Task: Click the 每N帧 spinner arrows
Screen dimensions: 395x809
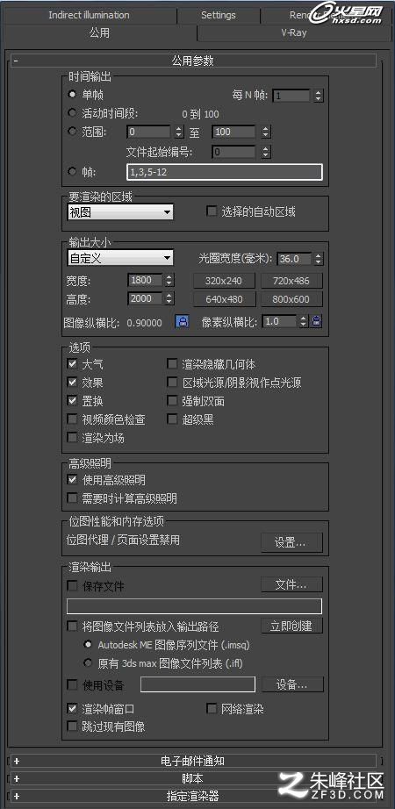Action: tap(318, 96)
